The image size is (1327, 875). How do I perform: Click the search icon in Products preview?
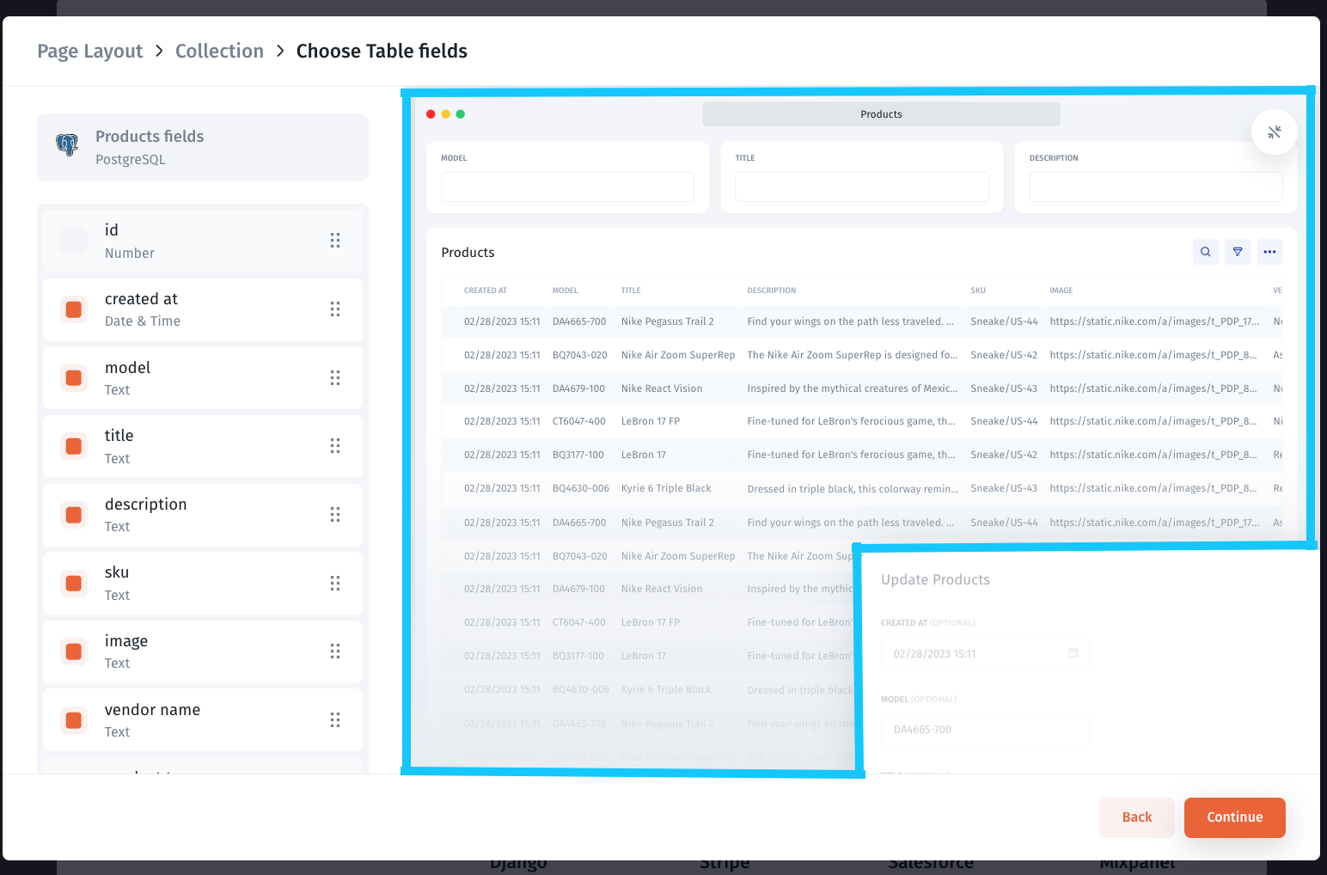click(1206, 252)
